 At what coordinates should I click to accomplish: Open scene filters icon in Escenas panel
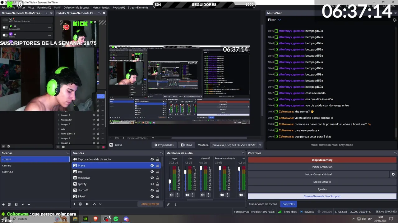(16, 204)
